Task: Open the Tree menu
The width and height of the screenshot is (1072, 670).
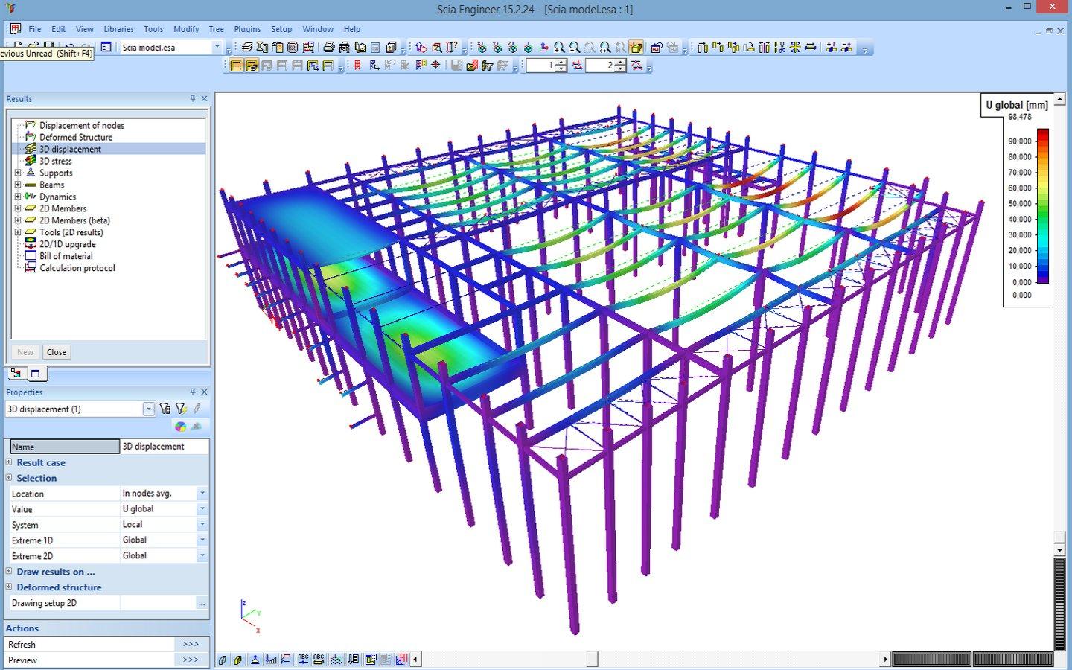Action: click(216, 29)
